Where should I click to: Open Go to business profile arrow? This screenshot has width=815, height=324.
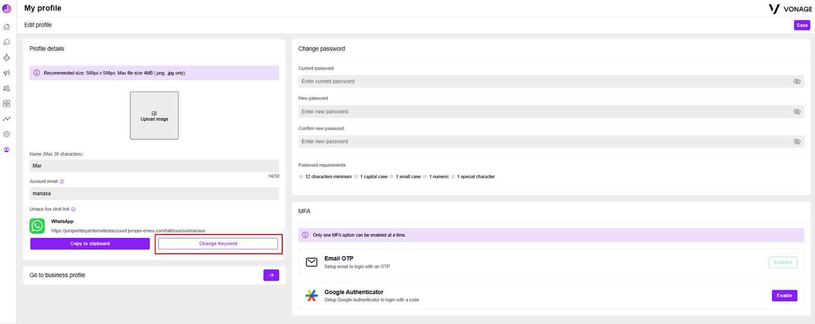click(271, 275)
